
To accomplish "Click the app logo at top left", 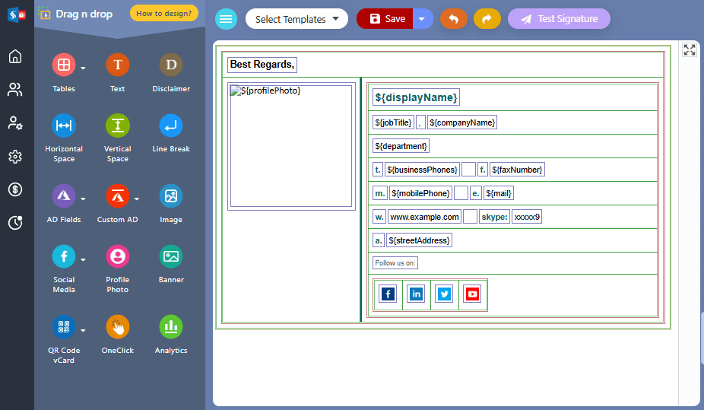I will coord(17,14).
